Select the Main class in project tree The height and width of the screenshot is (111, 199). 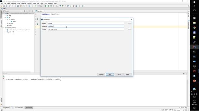tap(13, 22)
